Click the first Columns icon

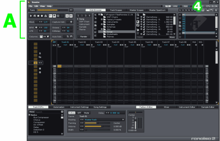(41, 36)
